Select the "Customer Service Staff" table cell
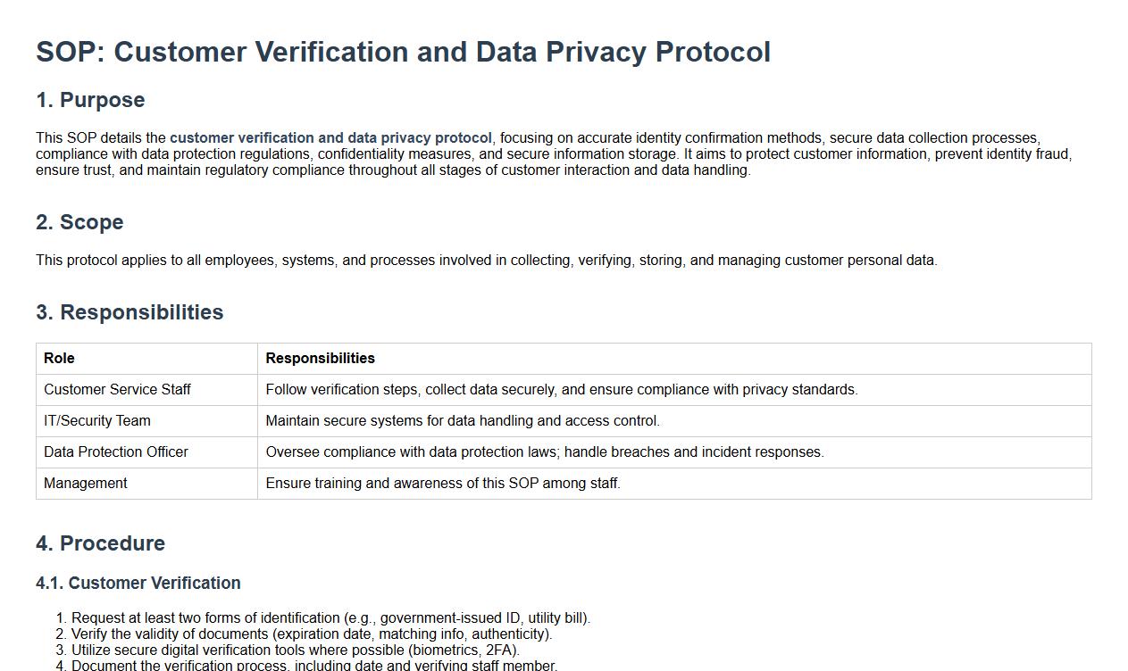The height and width of the screenshot is (671, 1128). [117, 390]
